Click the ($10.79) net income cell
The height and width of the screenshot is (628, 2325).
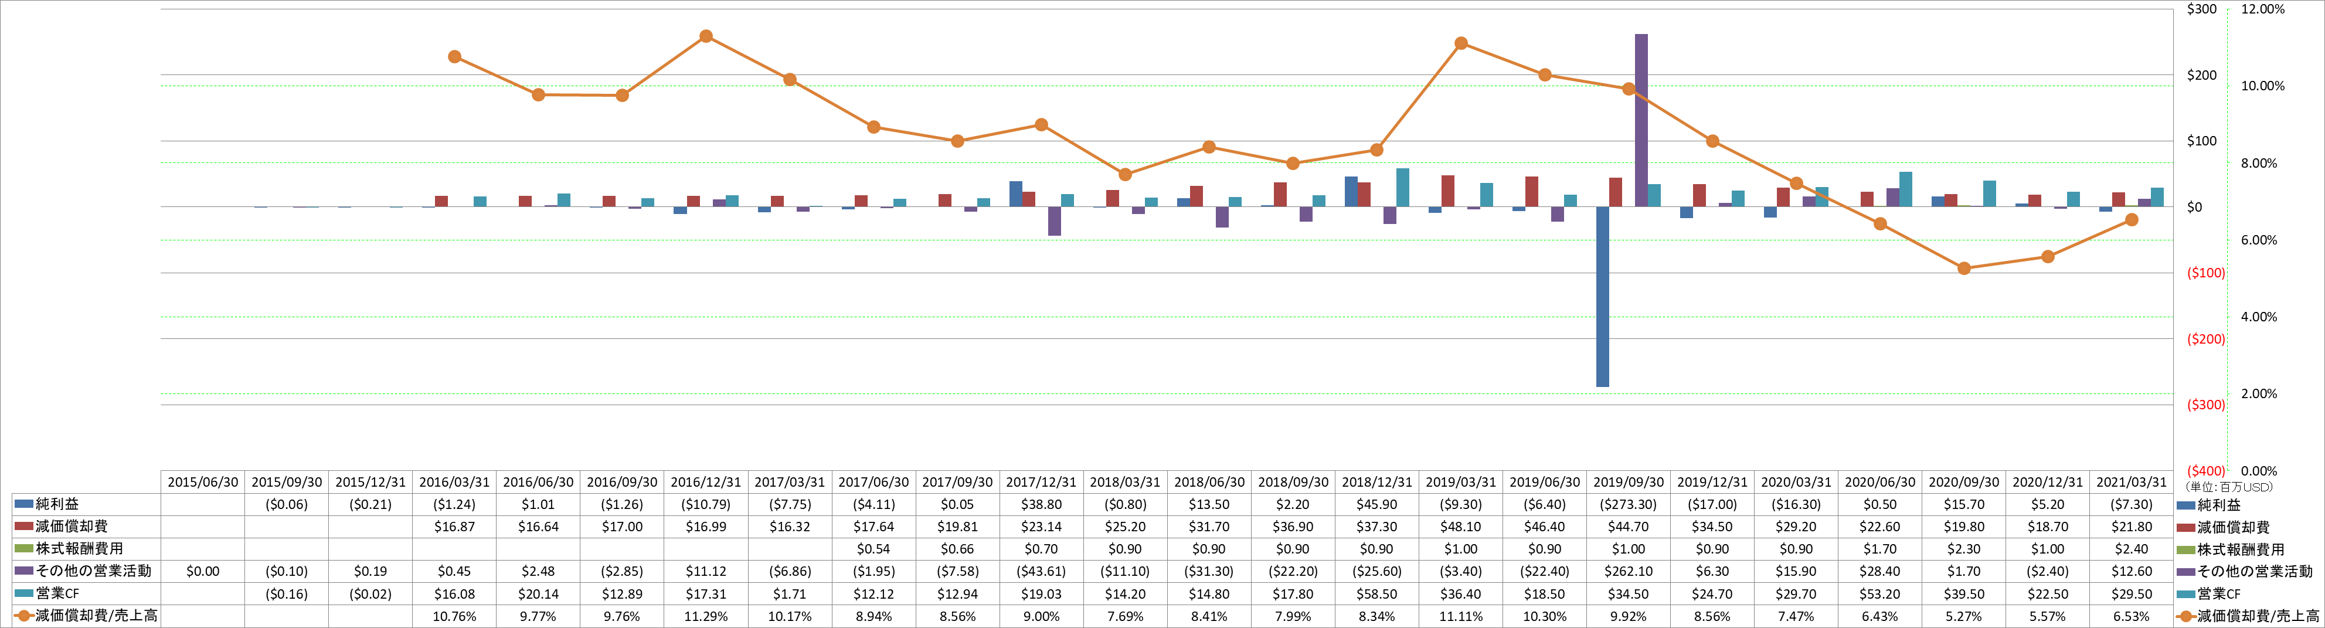click(706, 504)
